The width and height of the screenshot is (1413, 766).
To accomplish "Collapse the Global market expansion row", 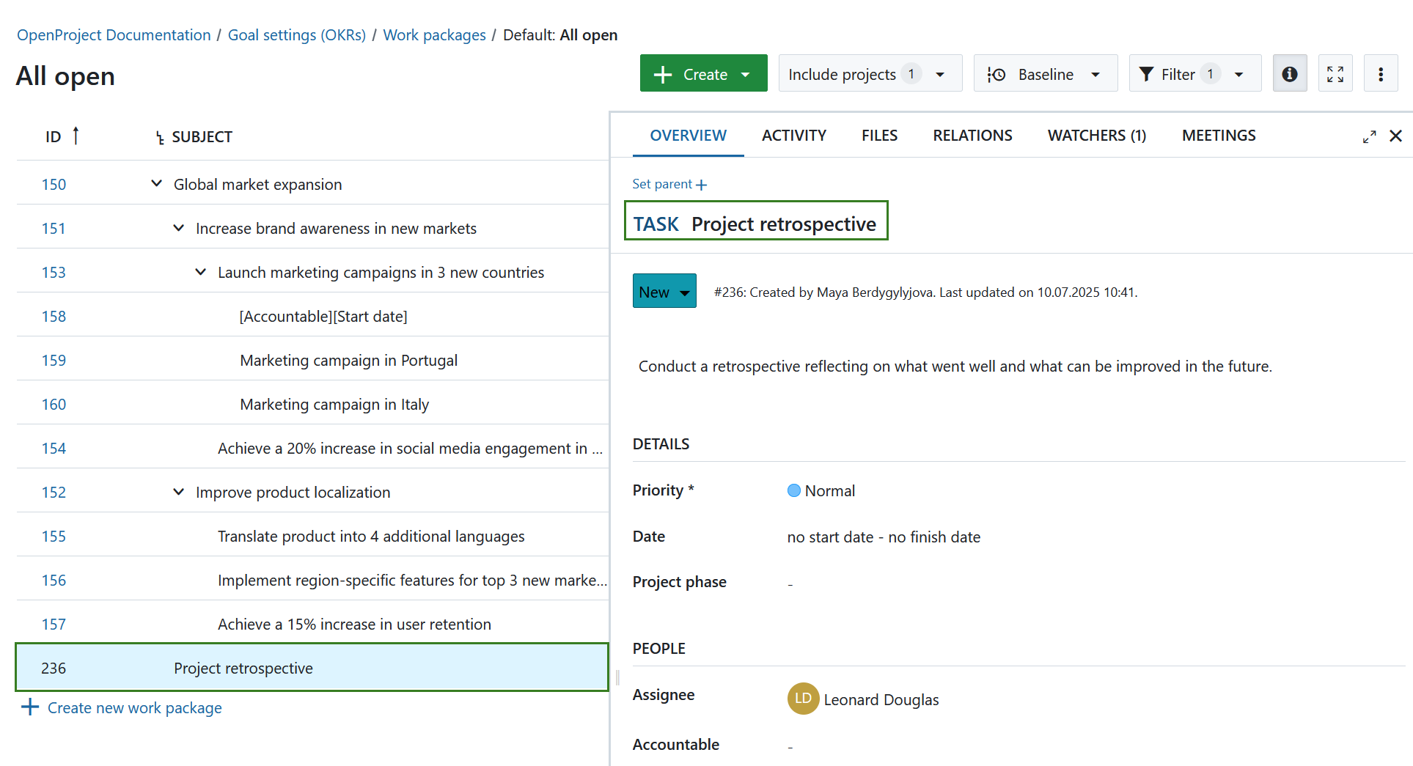I will [156, 183].
